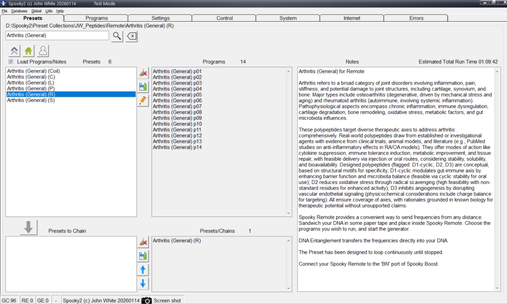Select Arthritis (General) (Coil) preset
This screenshot has width=507, height=304.
point(30,71)
